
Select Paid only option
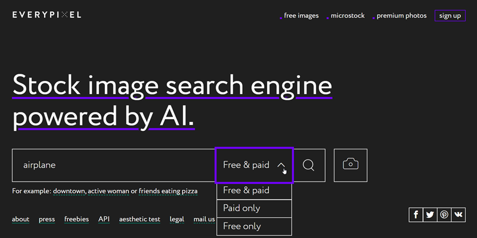(254, 208)
